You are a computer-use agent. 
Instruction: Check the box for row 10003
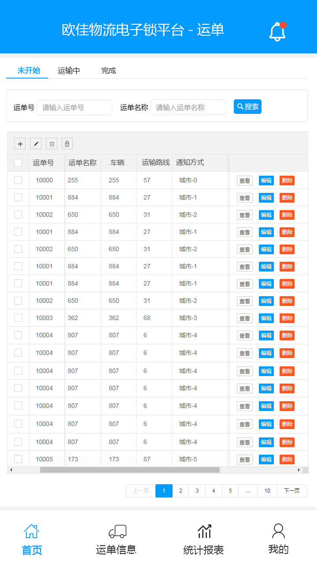click(18, 318)
